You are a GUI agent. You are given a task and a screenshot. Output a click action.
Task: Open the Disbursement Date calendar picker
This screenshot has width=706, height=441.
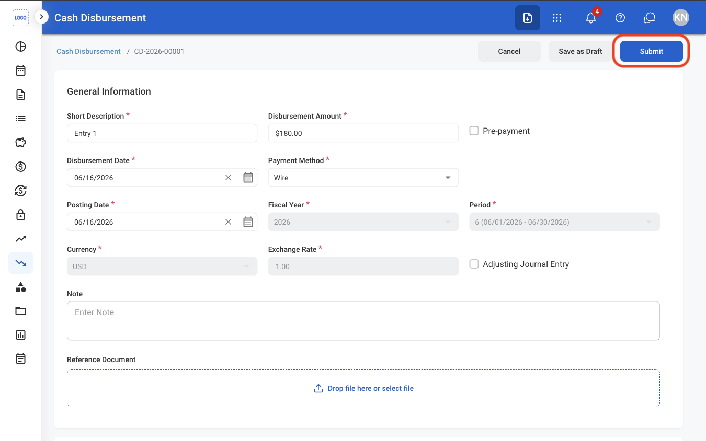pos(248,178)
